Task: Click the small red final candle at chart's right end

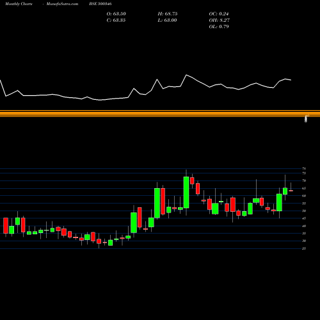Action: (x=291, y=191)
